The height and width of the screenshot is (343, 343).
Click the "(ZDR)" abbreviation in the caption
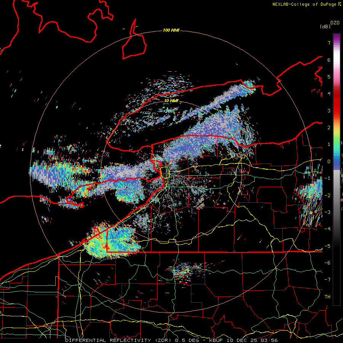(x=163, y=340)
